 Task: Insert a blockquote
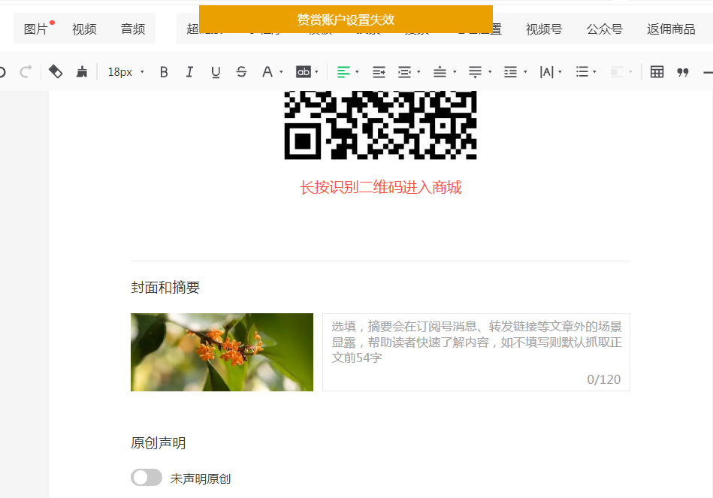[682, 72]
